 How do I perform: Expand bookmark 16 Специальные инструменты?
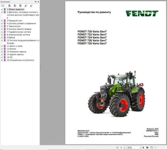[2, 60]
